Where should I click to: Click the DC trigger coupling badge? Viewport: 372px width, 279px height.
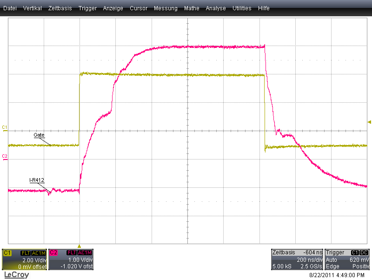point(364,252)
